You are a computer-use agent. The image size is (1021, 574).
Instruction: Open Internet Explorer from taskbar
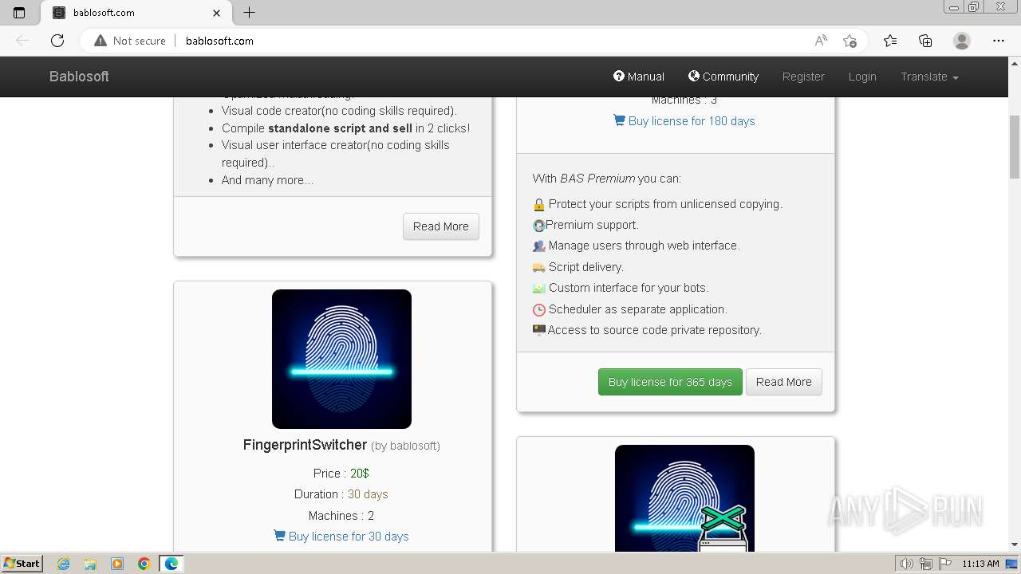click(64, 564)
